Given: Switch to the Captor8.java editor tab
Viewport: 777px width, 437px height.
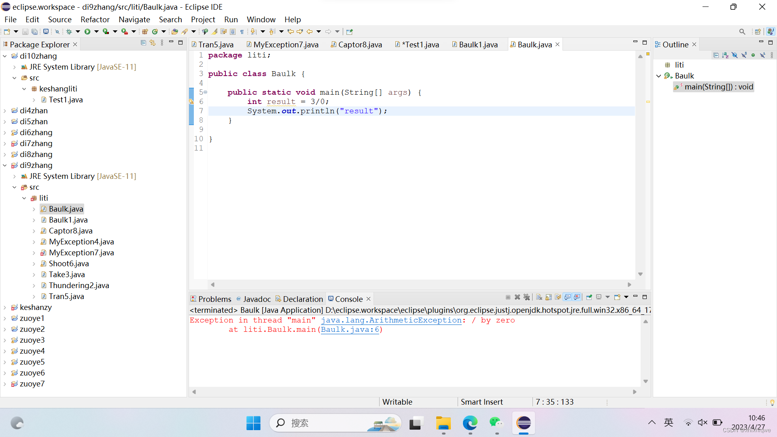Looking at the screenshot, I should click(359, 45).
